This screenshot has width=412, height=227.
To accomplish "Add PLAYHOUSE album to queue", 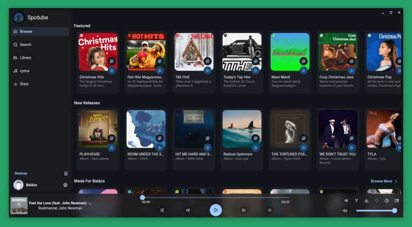I will pyautogui.click(x=112, y=138).
